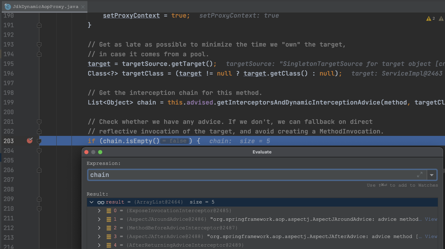Toggle the fold marker at line 202
Image resolution: width=445 pixels, height=249 pixels.
(x=39, y=131)
